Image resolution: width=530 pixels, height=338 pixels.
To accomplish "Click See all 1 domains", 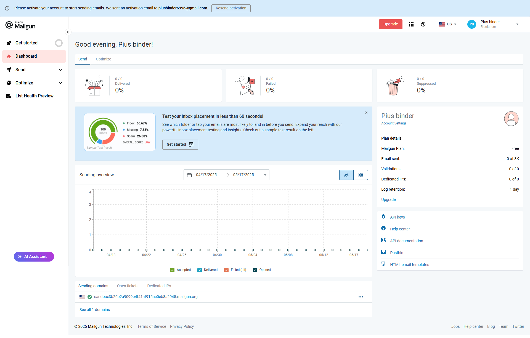I will click(95, 310).
